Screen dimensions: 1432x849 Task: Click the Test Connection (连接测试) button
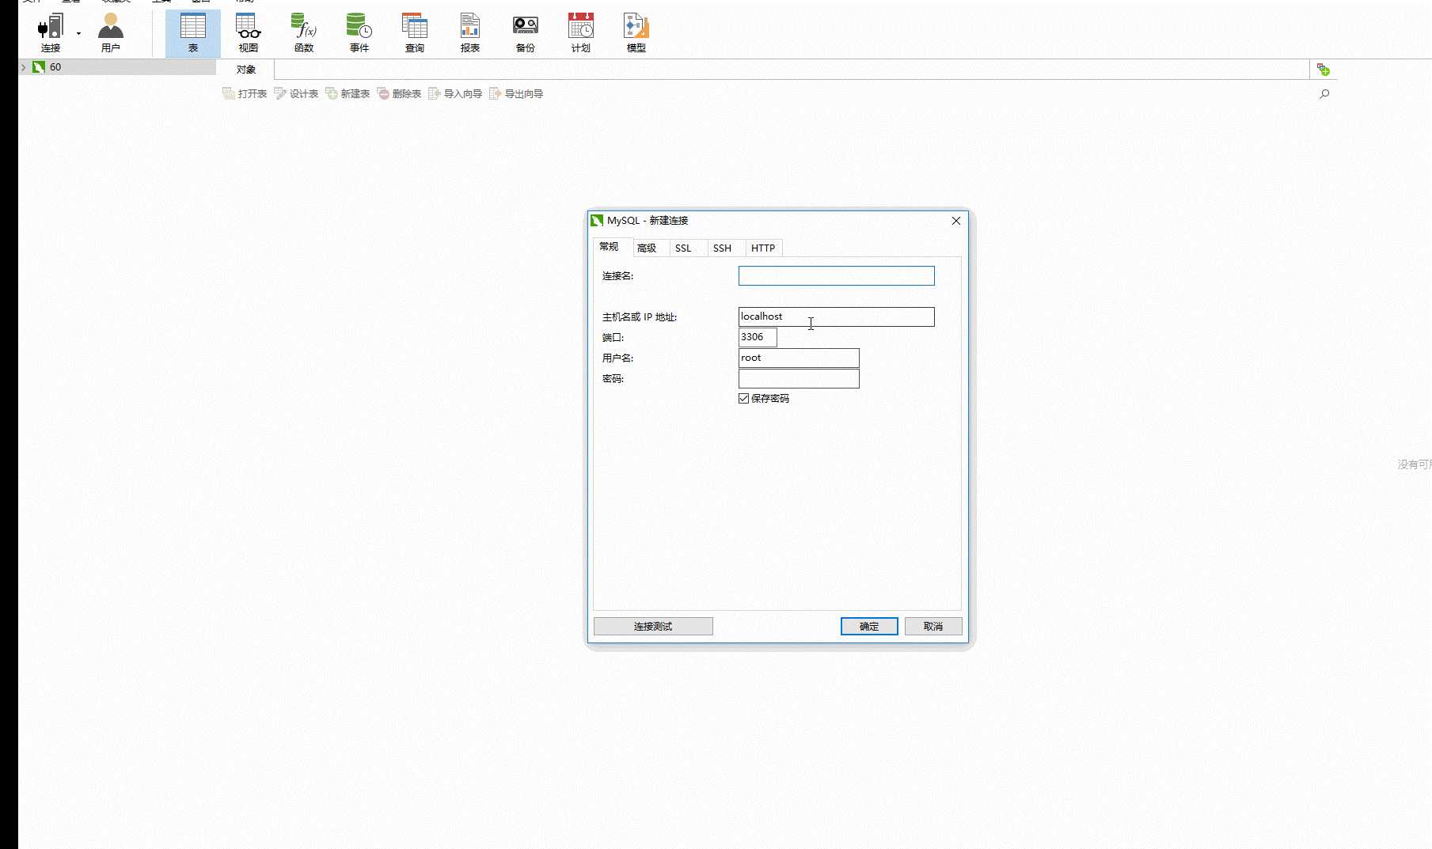pos(653,626)
